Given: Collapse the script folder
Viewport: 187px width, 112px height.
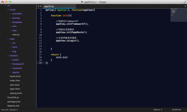Looking at the screenshot, I should click(x=8, y=10).
